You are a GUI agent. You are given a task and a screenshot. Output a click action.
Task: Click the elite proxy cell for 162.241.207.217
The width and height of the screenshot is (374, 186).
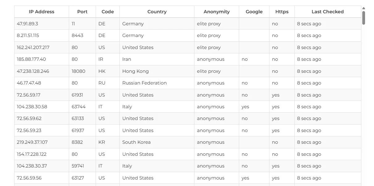tap(208, 47)
